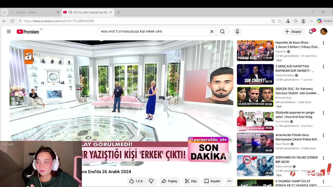Open options for 2 GENÇ KIZI video
The width and height of the screenshot is (333, 187).
[323, 67]
